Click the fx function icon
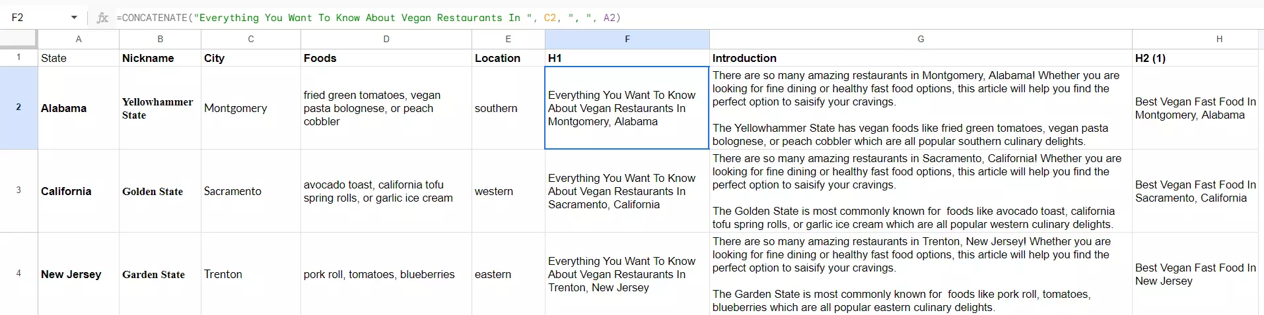1264x315 pixels. click(102, 18)
